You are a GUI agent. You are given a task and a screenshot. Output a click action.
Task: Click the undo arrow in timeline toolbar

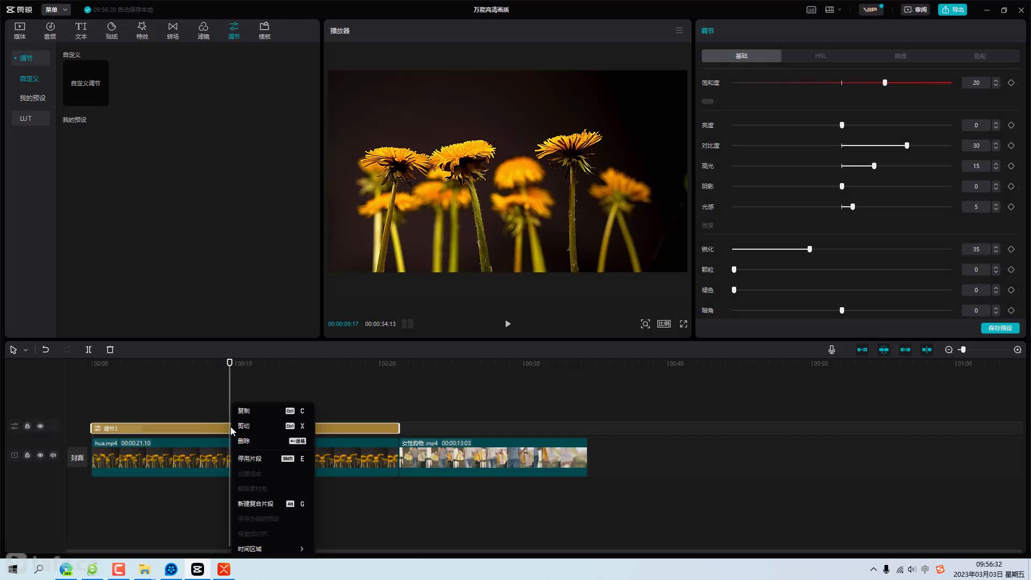(46, 350)
